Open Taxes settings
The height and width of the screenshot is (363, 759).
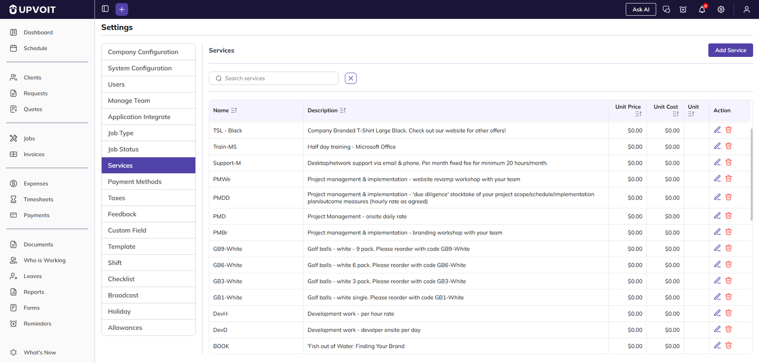[x=148, y=198]
